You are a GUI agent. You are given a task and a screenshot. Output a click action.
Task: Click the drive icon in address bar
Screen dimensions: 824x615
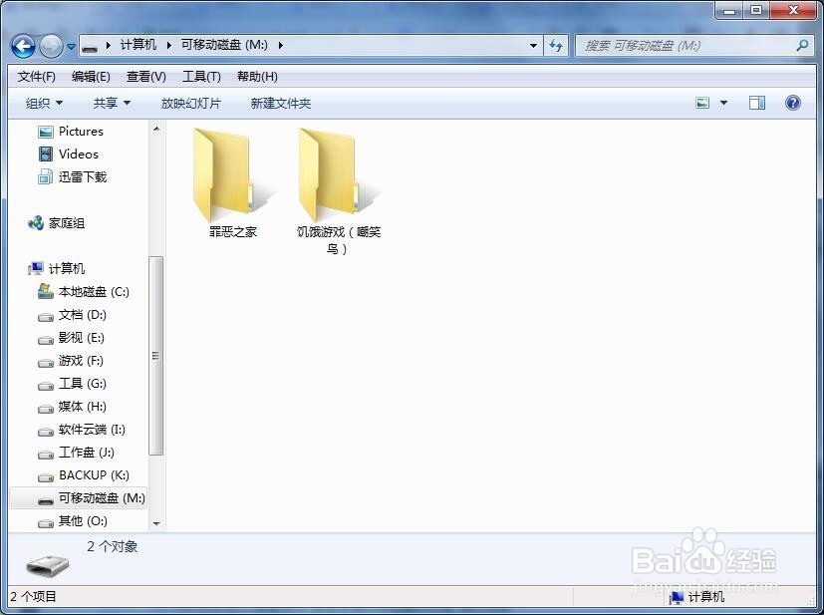pos(90,46)
